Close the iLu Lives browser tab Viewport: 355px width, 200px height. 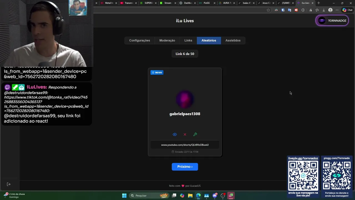(x=313, y=3)
